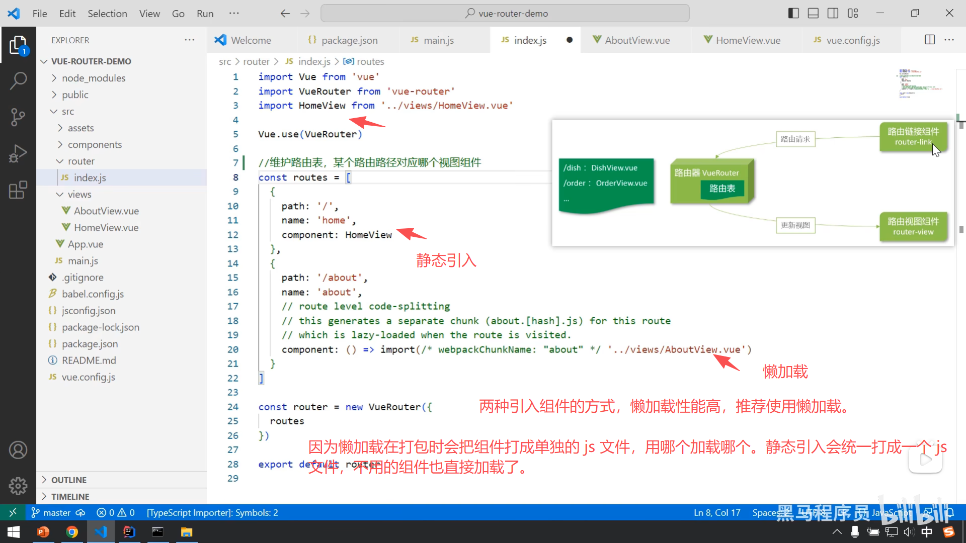966x543 pixels.
Task: Toggle the Secondary Side Bar visibility
Action: pos(833,14)
